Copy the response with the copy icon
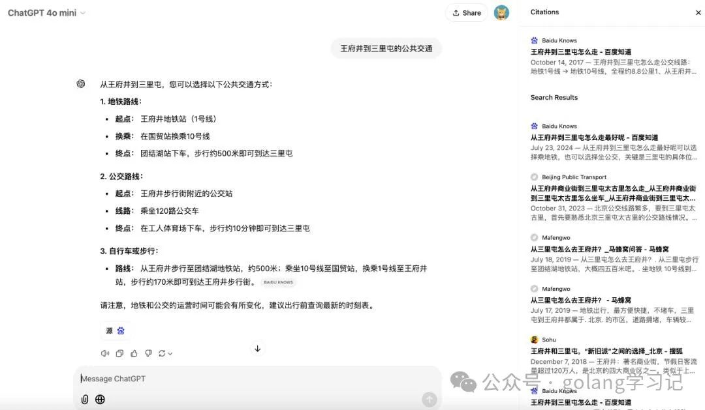This screenshot has width=705, height=410. [119, 353]
